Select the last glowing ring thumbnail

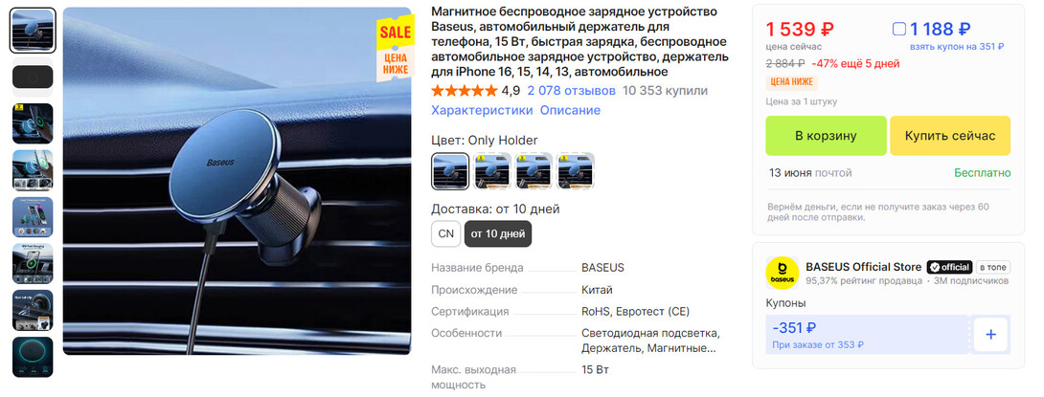coord(33,357)
